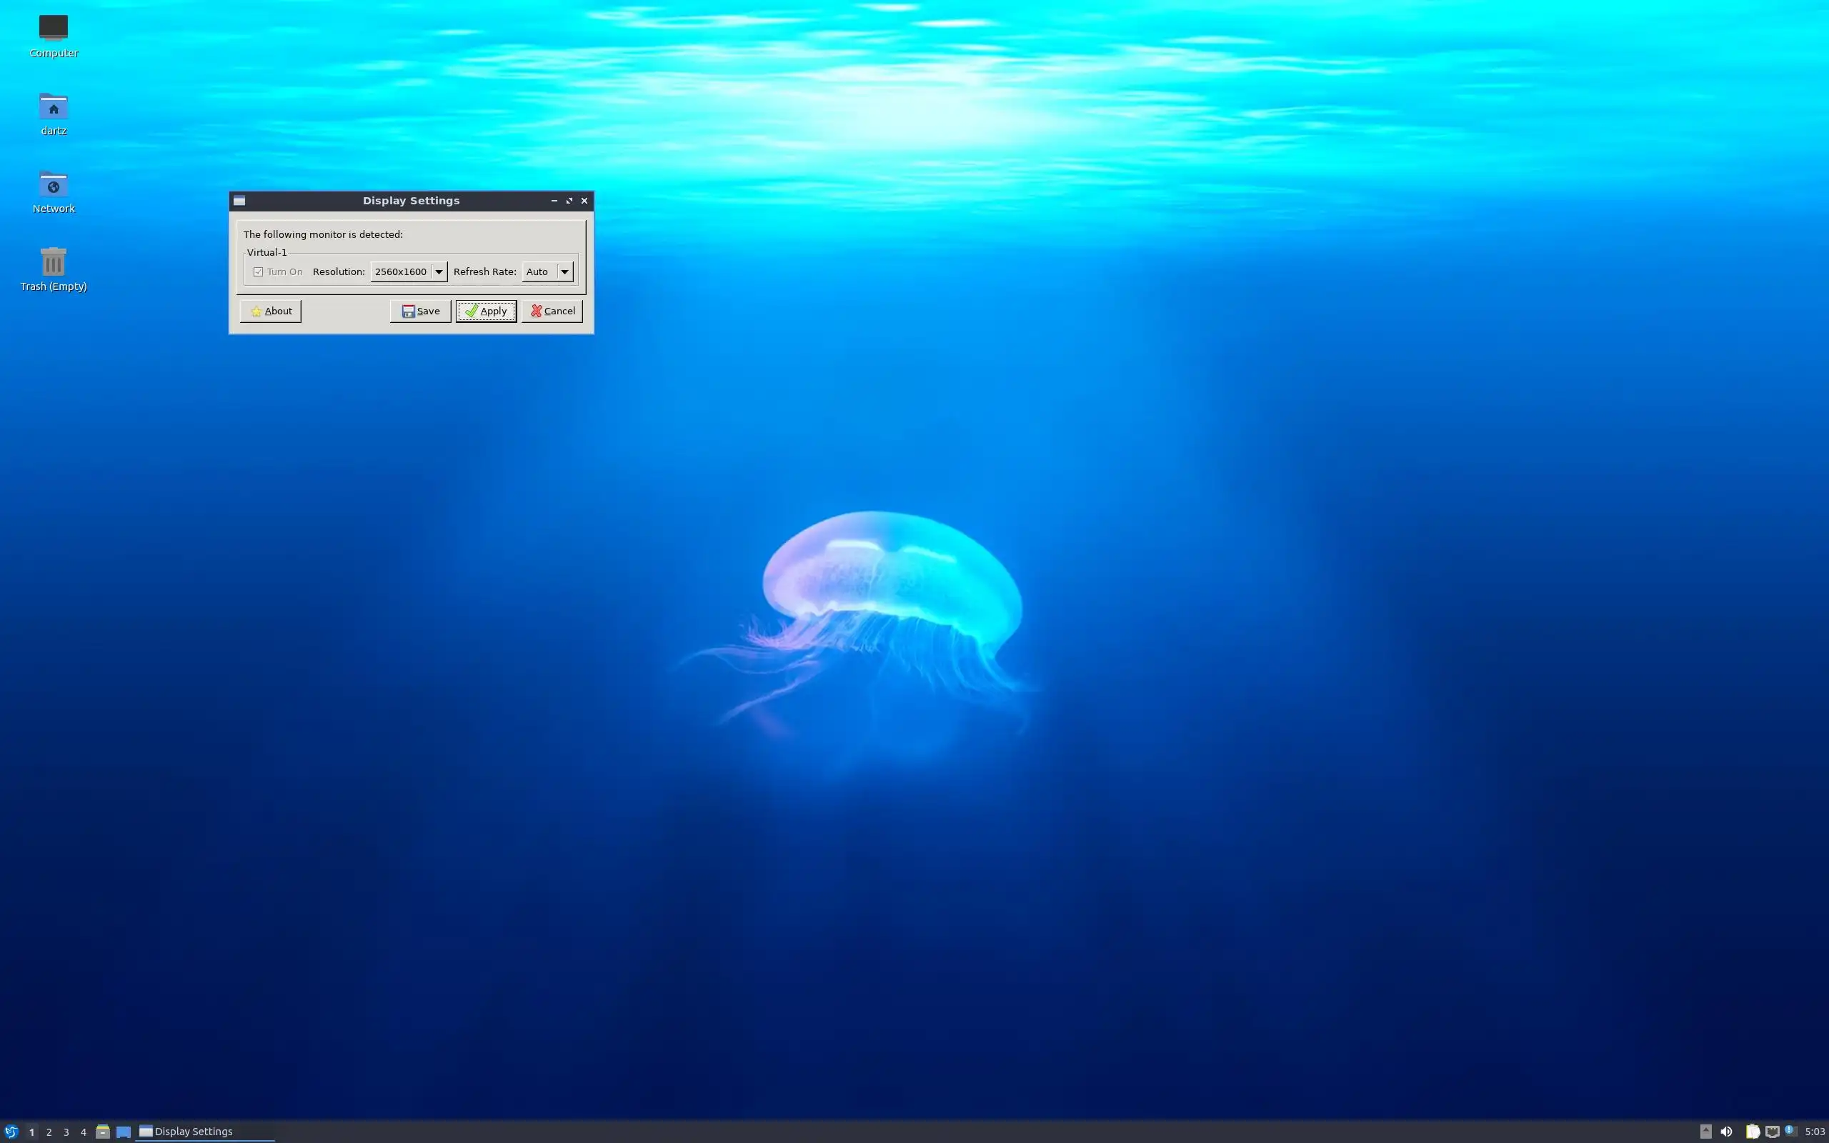Open the Lubuntu start menu bird icon

point(11,1132)
